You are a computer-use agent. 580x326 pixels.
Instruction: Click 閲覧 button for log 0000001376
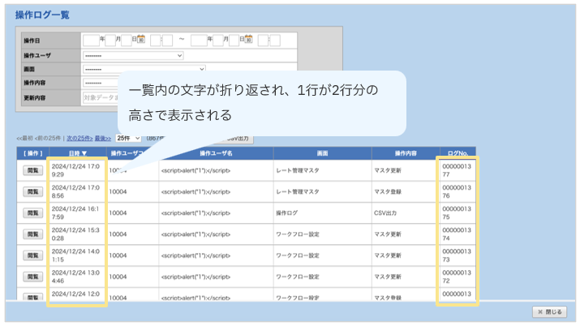click(32, 191)
